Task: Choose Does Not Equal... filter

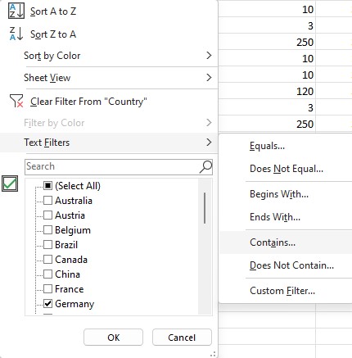Action: click(x=286, y=169)
